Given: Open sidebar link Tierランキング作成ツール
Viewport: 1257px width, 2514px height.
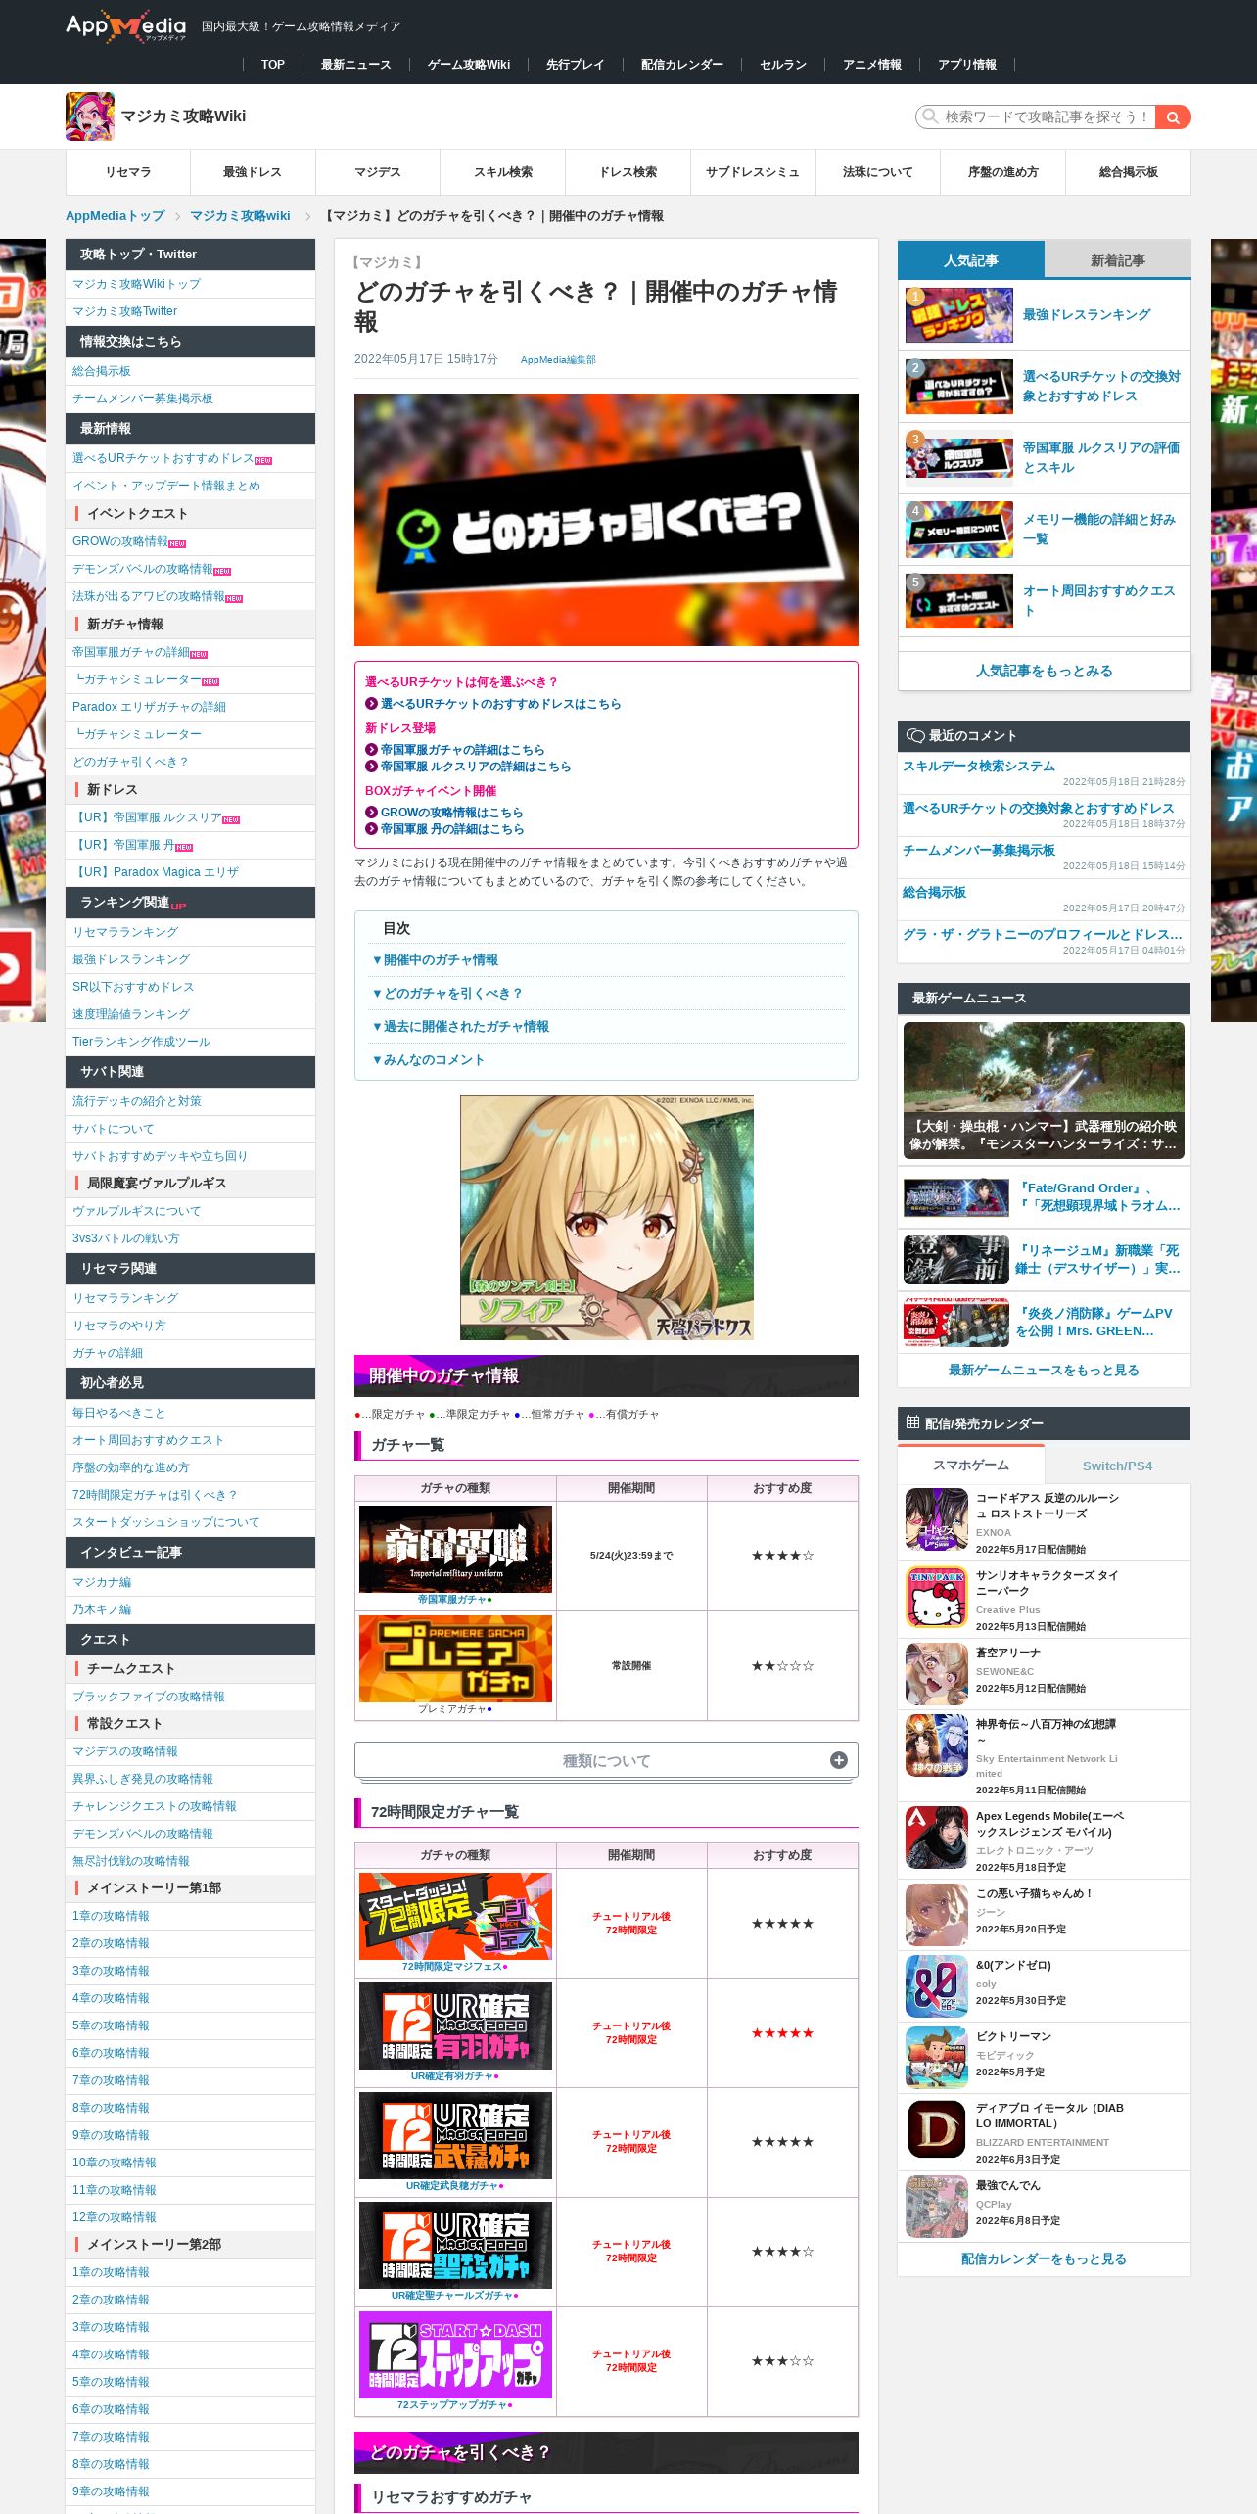Looking at the screenshot, I should tap(141, 1042).
